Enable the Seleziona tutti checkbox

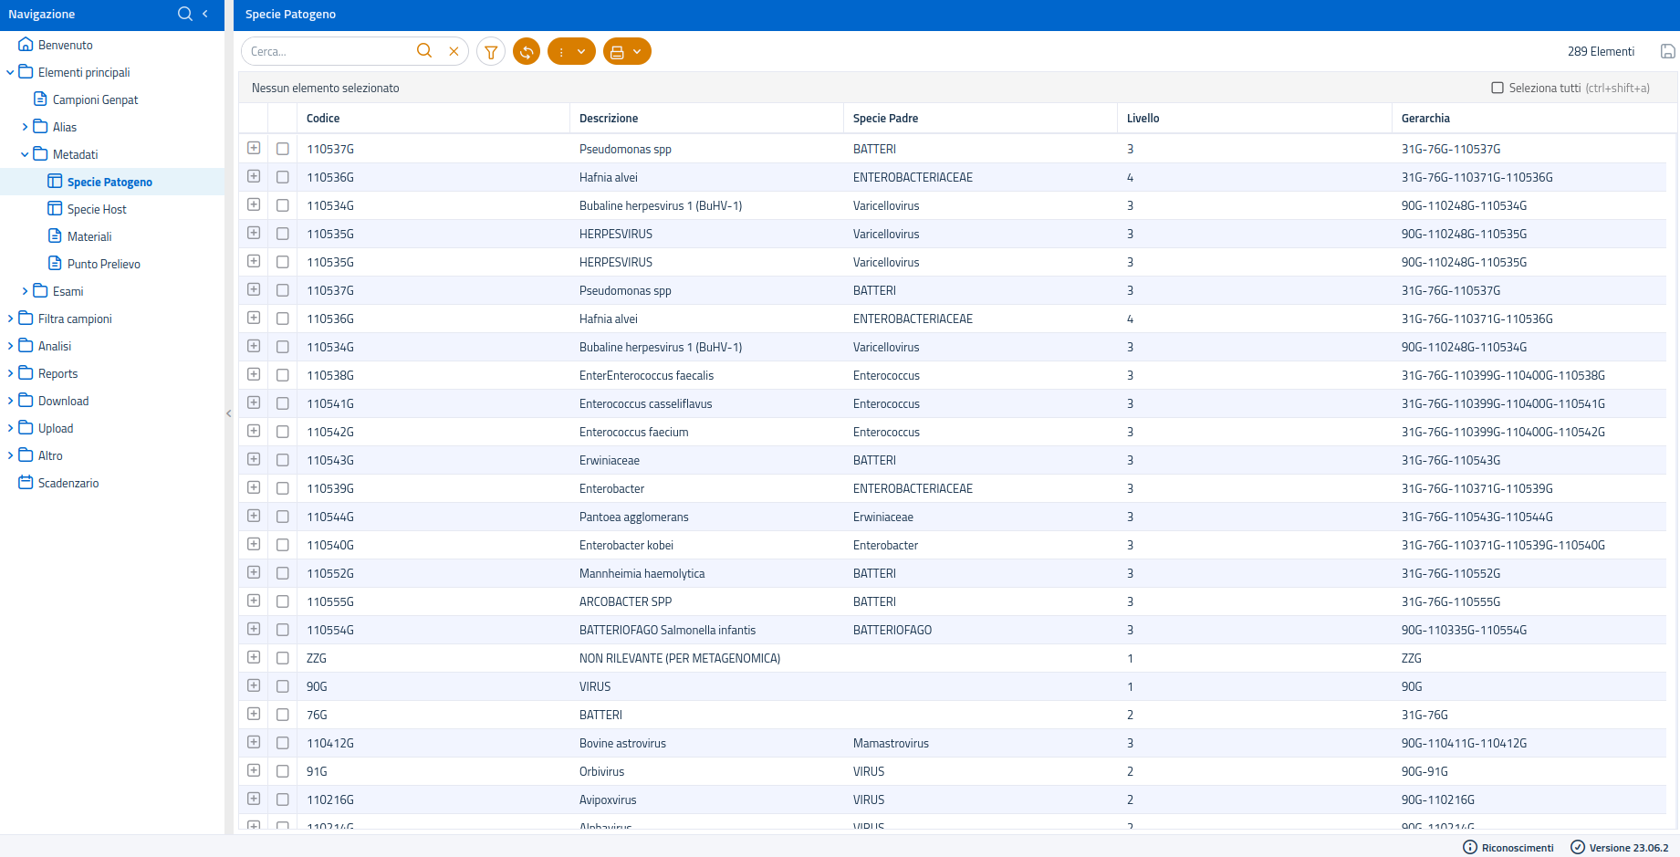point(1497,89)
